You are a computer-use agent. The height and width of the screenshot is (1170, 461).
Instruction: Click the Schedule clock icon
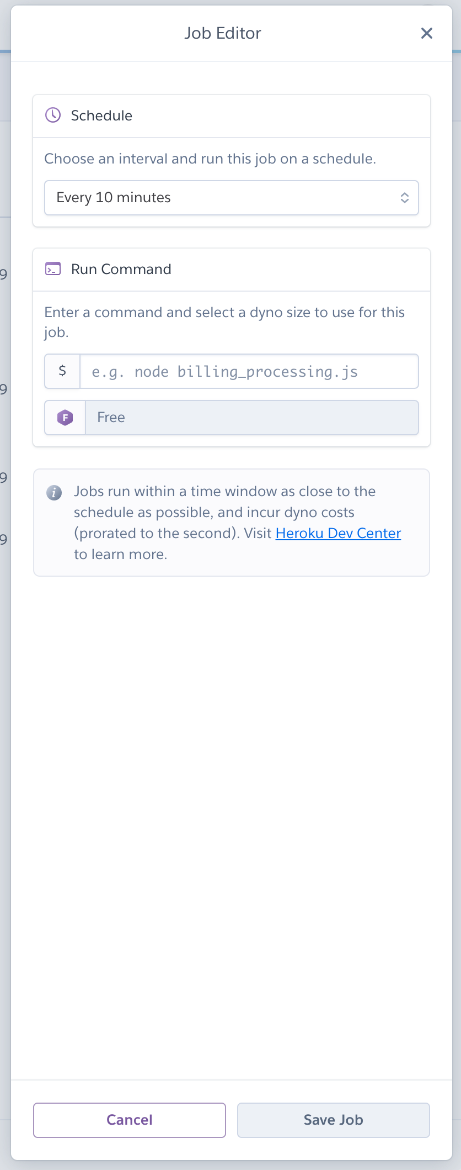coord(53,115)
